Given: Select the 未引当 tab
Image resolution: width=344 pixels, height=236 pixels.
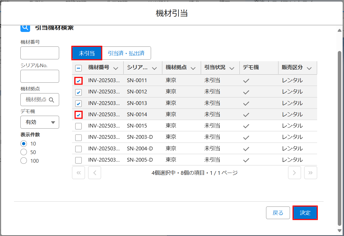Looking at the screenshot, I should coord(87,53).
